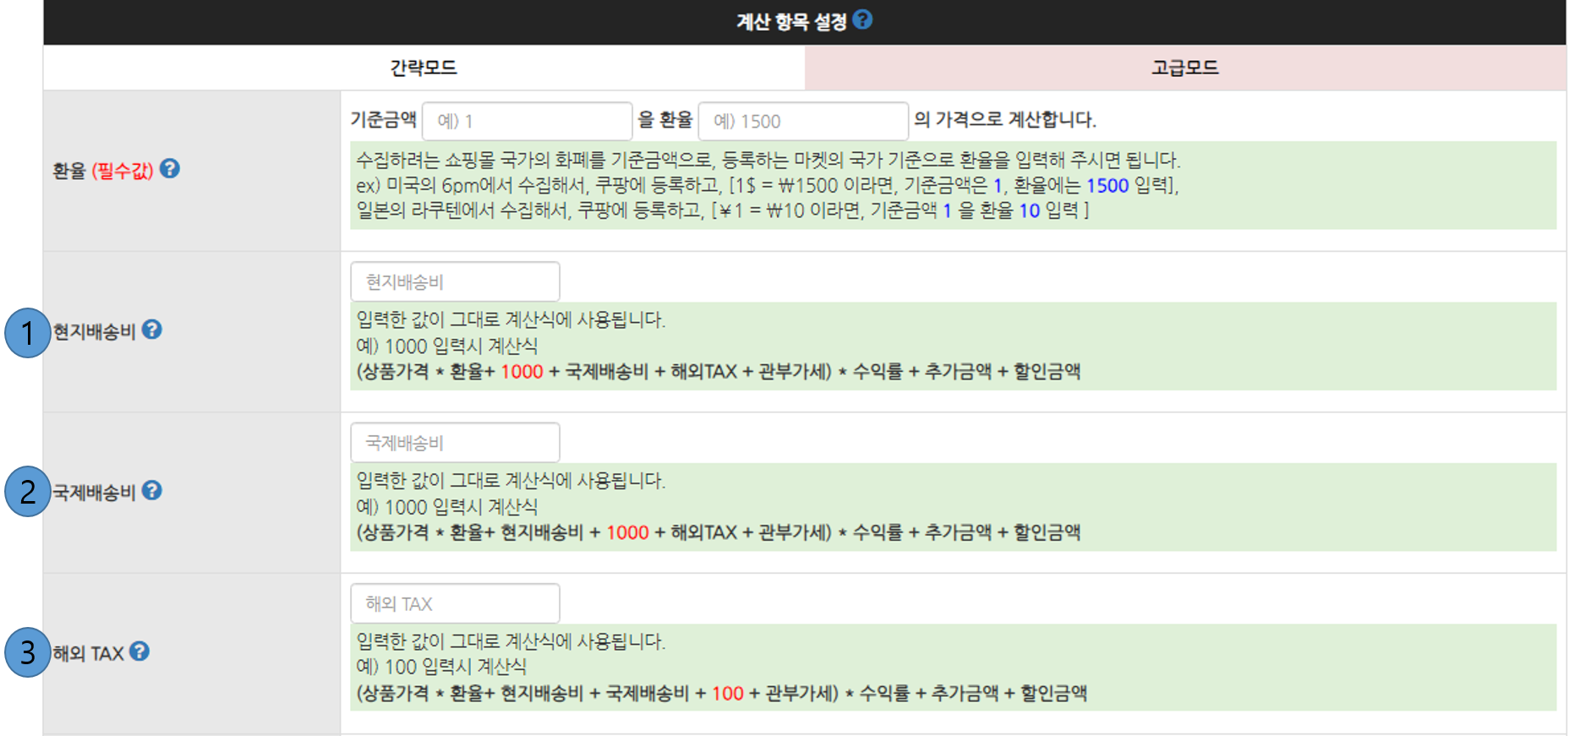Click question mark icon next to 현지배송비 label
This screenshot has height=736, width=1570.
(x=151, y=330)
